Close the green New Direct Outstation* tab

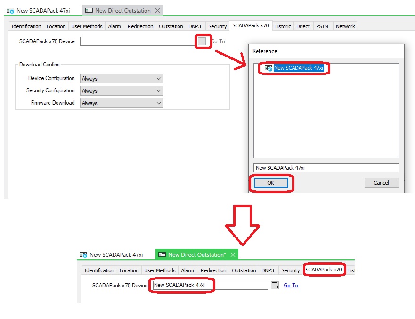tap(233, 254)
